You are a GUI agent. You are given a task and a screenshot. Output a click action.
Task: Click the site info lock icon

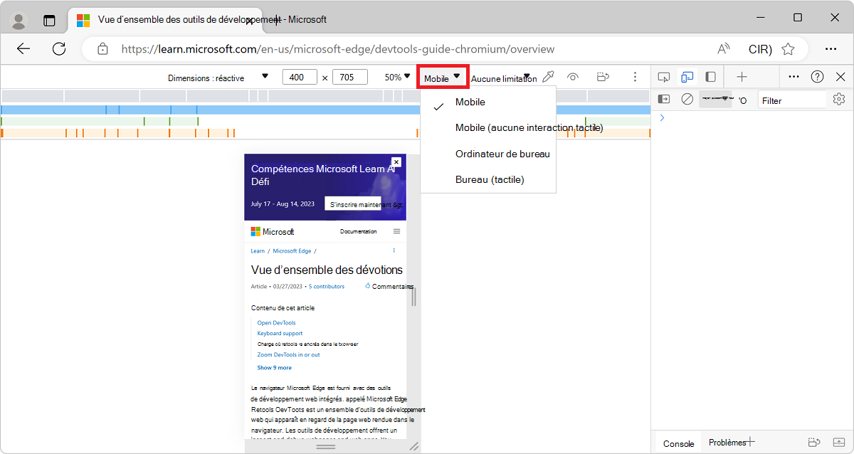[x=102, y=49]
